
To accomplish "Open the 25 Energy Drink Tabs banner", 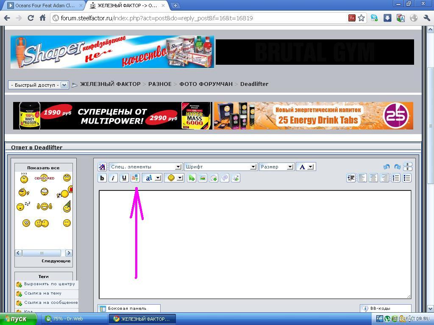I will click(314, 116).
